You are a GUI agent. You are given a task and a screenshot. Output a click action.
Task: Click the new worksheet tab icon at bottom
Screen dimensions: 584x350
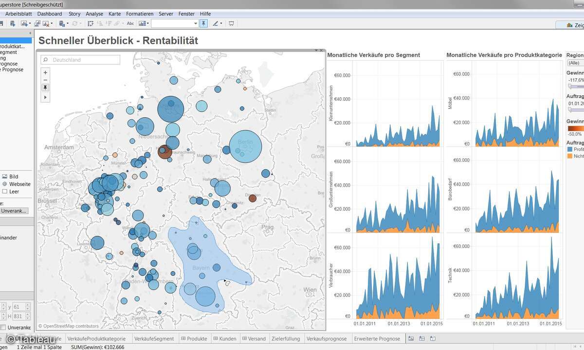point(411,339)
